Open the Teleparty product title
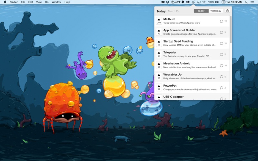The height and width of the screenshot is (161, 258). point(170,52)
